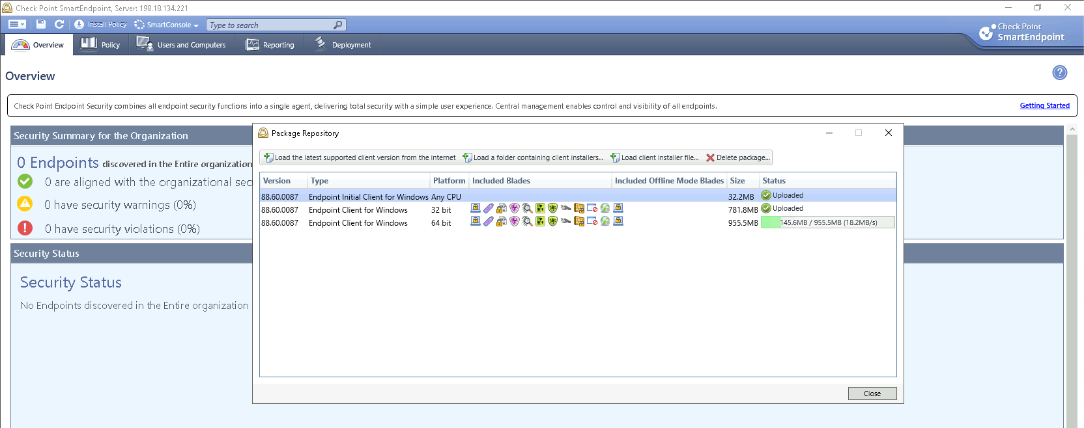Click the magnifier blade icon in 64 bit row

click(x=527, y=221)
